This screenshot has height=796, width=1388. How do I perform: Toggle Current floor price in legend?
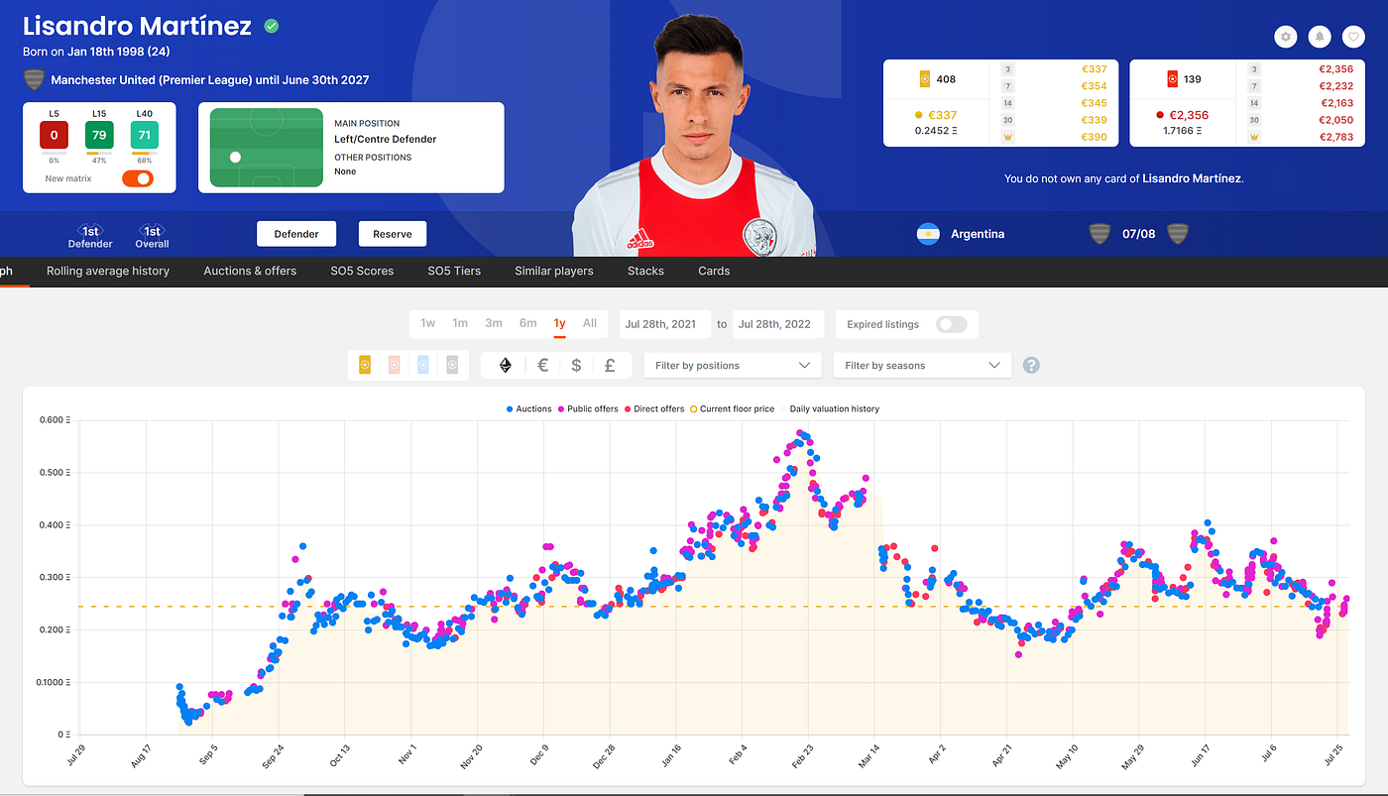(732, 408)
